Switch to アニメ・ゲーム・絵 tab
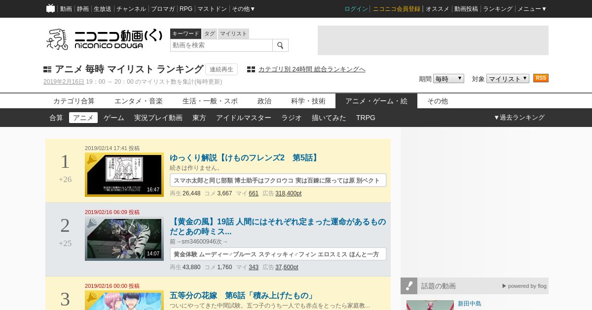Viewport: 592px width, 310px height. click(x=376, y=101)
